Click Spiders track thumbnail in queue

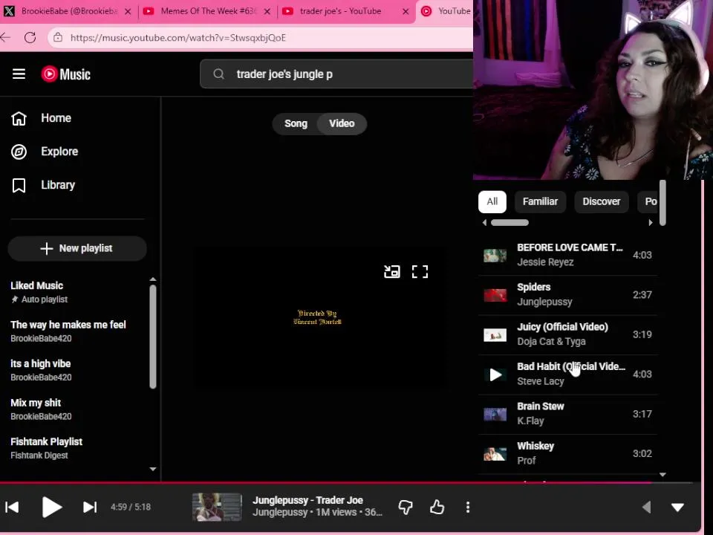(495, 295)
